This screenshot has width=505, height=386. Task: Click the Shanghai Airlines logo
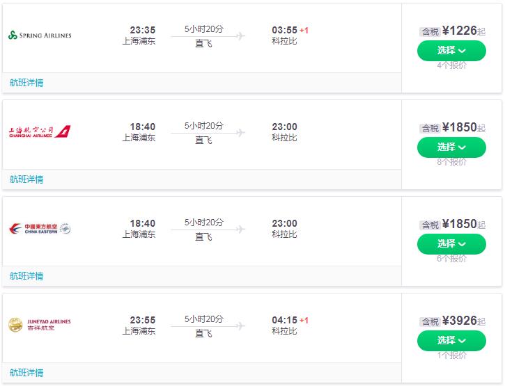point(40,131)
